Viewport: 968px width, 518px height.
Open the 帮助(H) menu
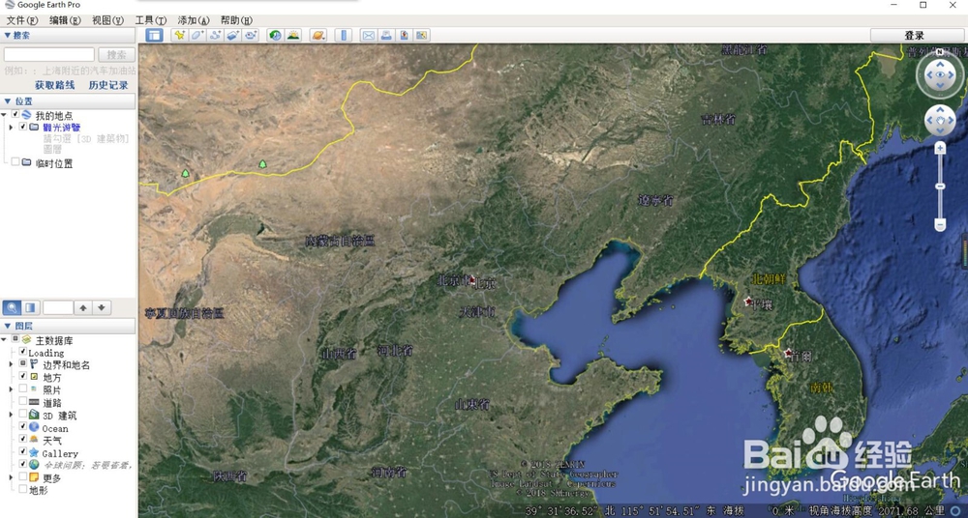click(236, 20)
